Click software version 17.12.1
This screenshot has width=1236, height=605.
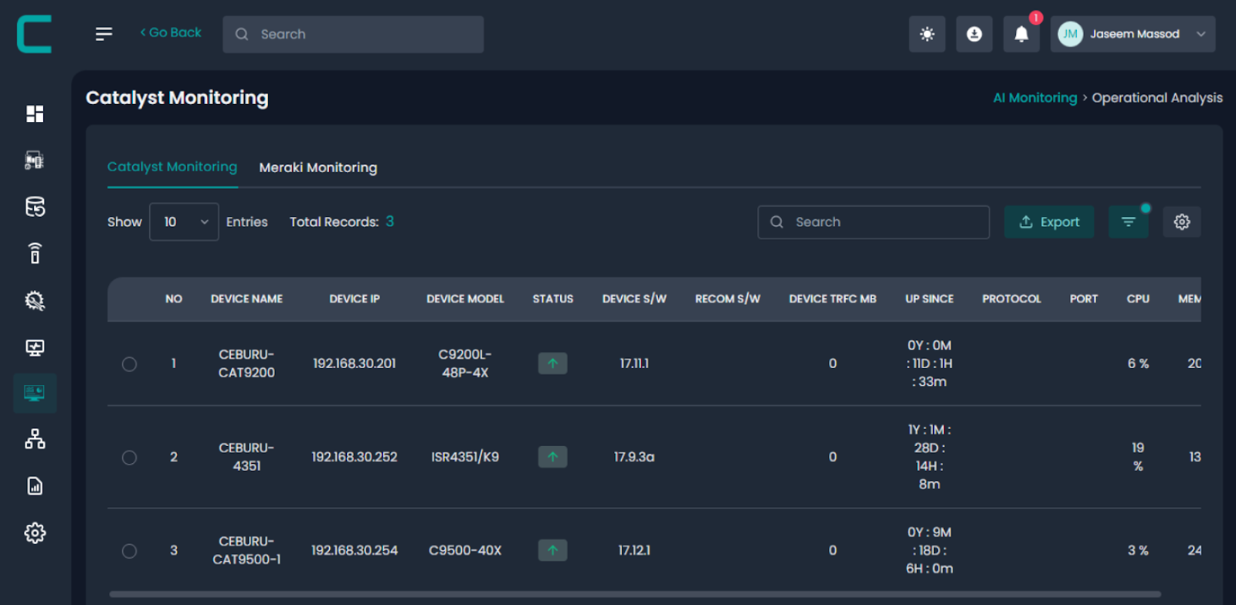coord(634,550)
